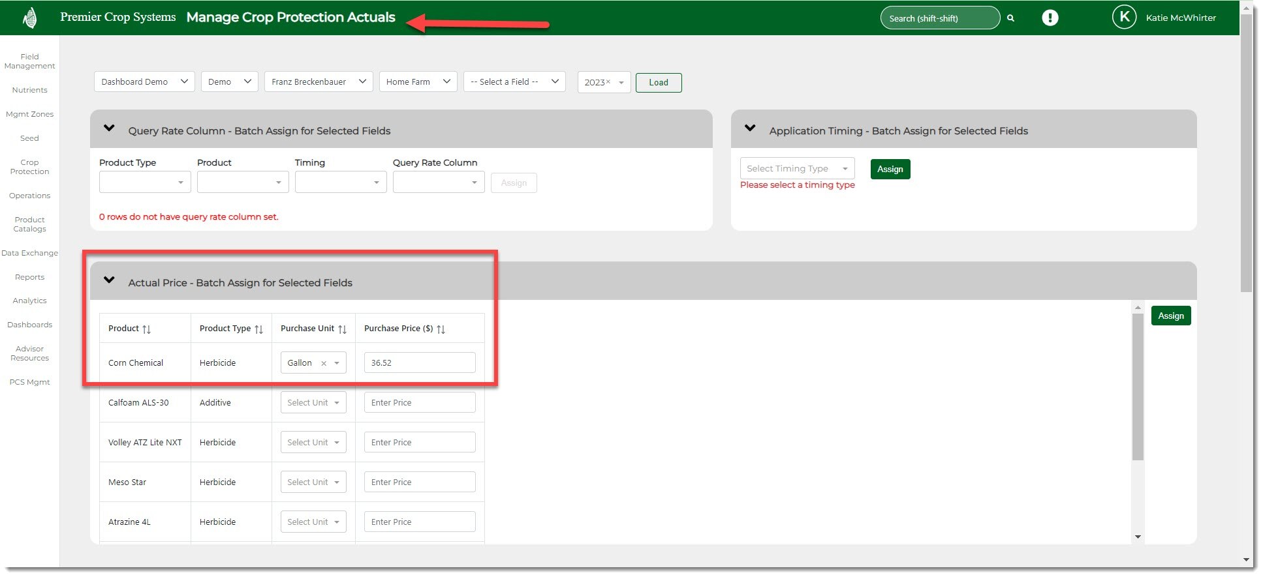Collapse the Application Timing panel
Image resolution: width=1263 pixels, height=577 pixels.
click(x=750, y=128)
